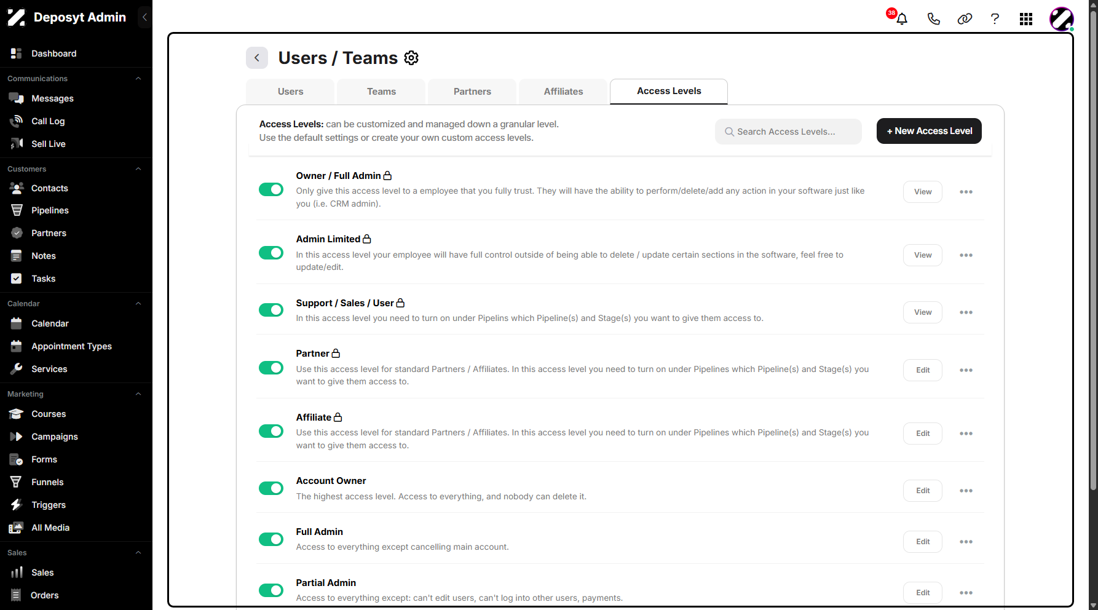Open Appointment Types icon
This screenshot has width=1098, height=610.
(17, 346)
